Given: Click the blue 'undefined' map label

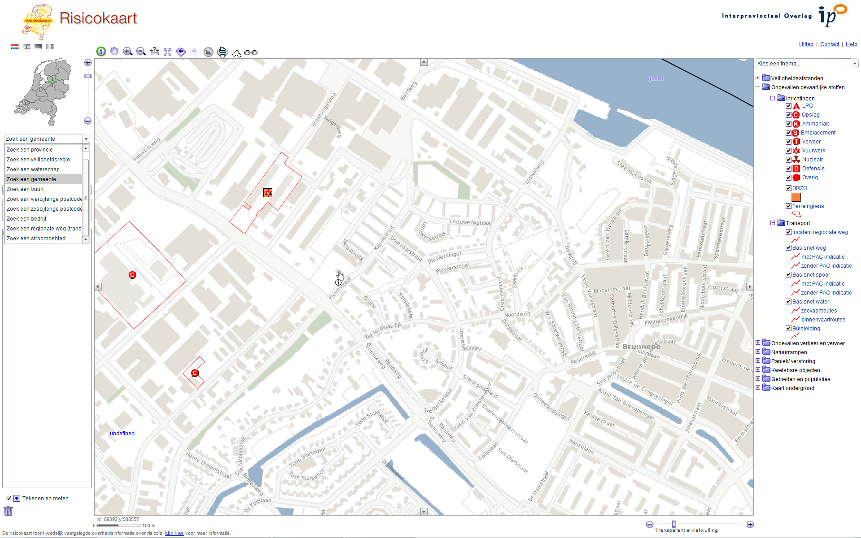Looking at the screenshot, I should [x=122, y=434].
